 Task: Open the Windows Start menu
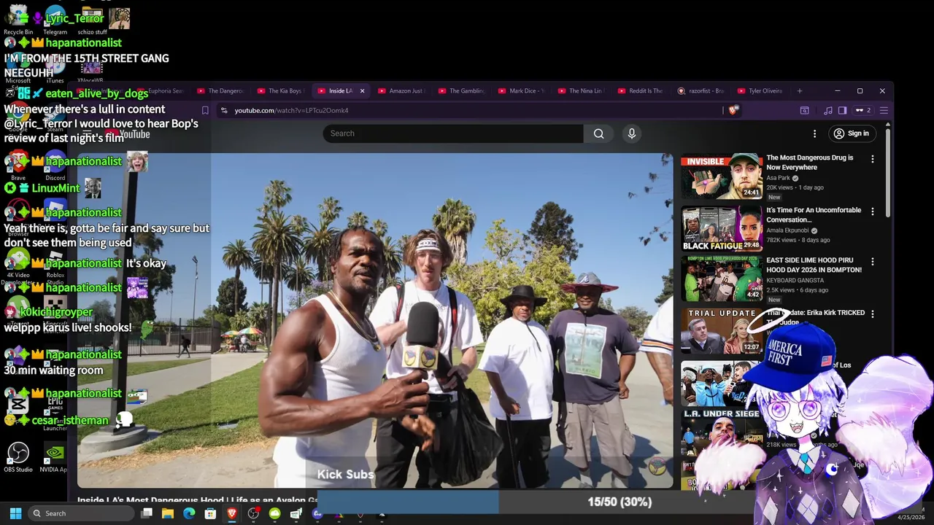(15, 513)
